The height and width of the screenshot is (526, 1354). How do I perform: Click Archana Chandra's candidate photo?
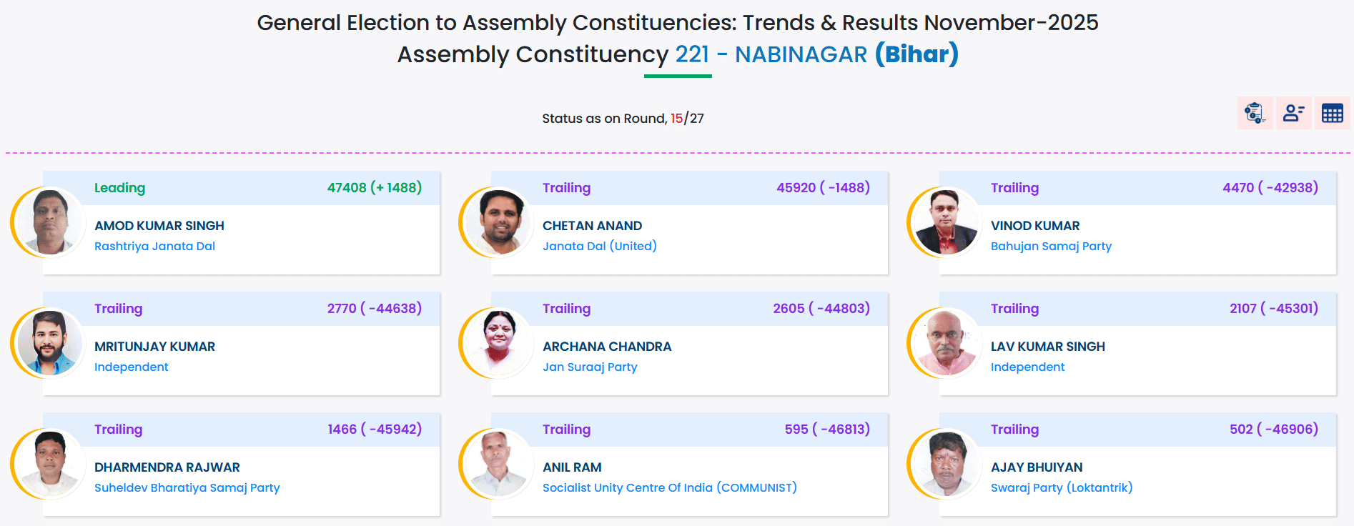tap(497, 342)
